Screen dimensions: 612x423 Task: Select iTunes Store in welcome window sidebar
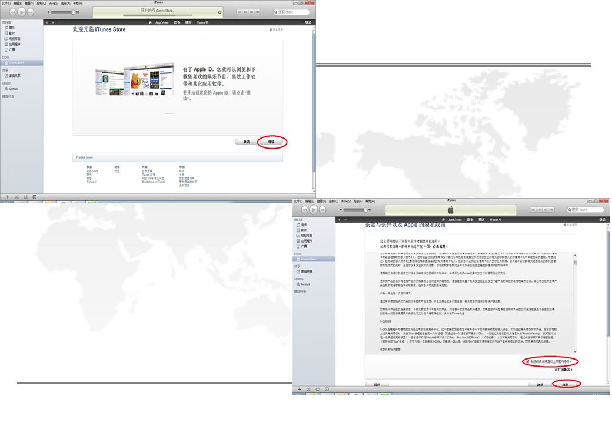click(x=21, y=63)
